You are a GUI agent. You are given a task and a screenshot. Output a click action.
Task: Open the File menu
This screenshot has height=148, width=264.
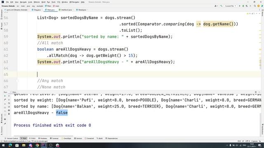coord(7,2)
